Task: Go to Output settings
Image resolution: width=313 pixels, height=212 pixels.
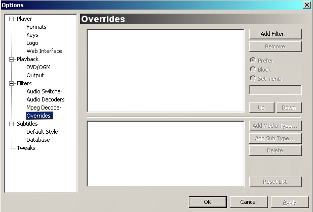Action: click(x=35, y=75)
